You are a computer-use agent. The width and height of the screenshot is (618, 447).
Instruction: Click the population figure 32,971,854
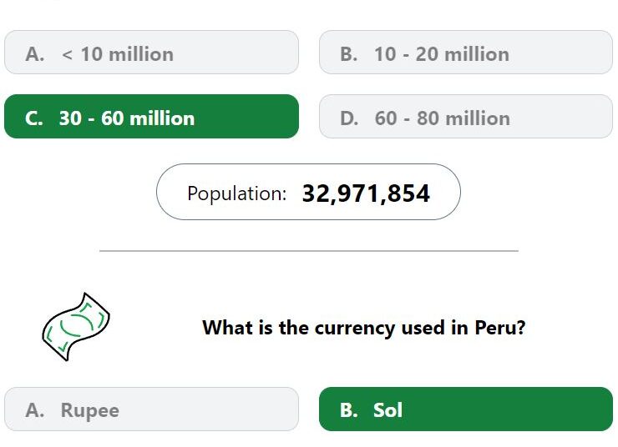tap(366, 193)
